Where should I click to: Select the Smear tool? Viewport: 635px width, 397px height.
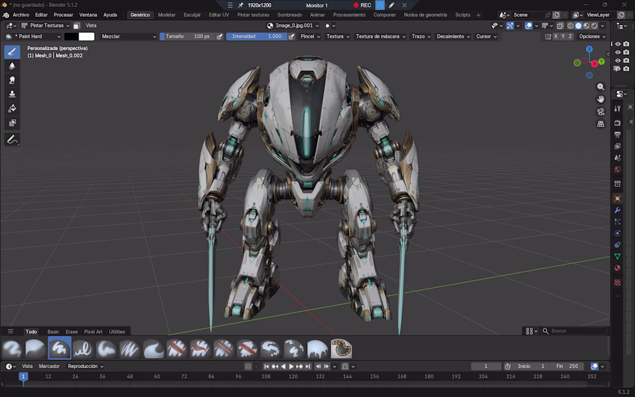[x=12, y=80]
